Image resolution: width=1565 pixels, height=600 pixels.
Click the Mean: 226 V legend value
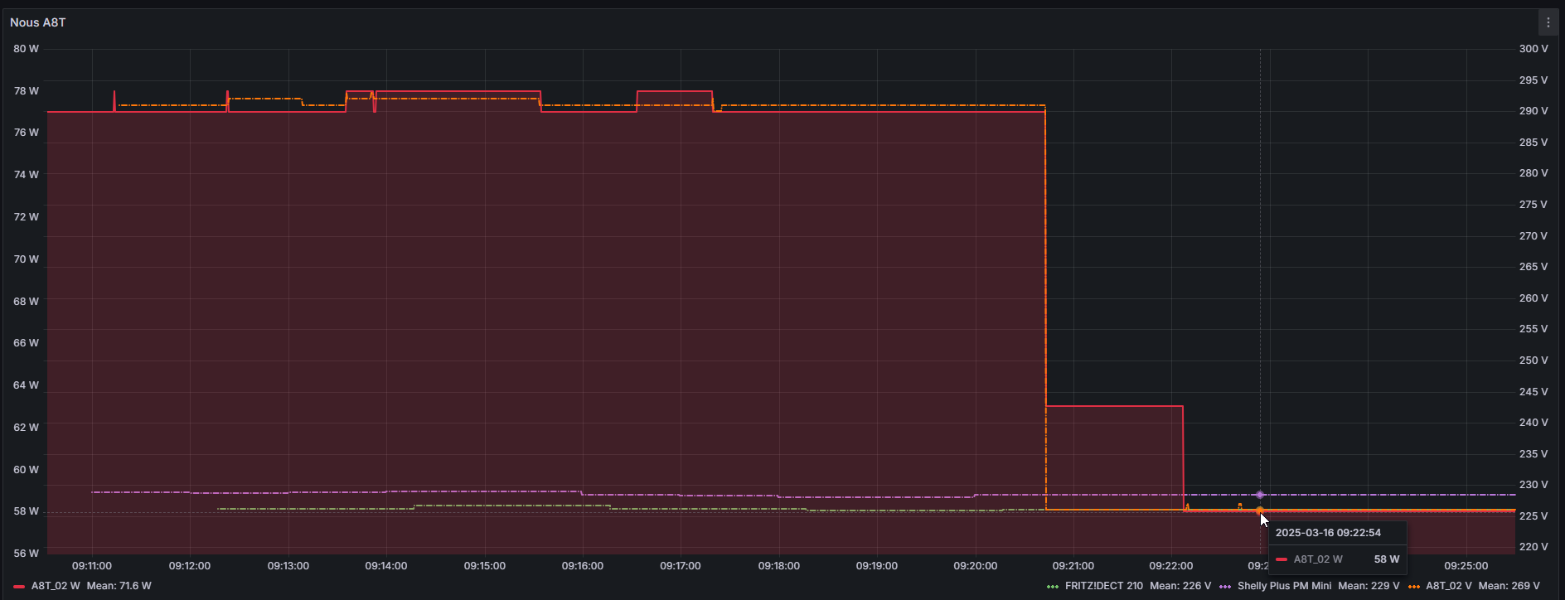pos(1180,586)
